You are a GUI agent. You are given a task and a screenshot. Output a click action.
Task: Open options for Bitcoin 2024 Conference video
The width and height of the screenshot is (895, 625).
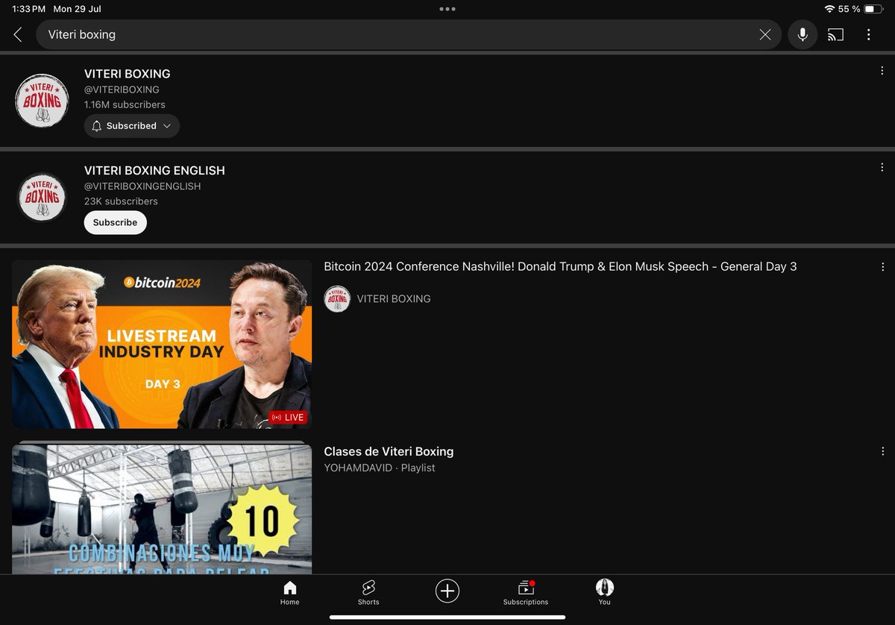click(882, 266)
